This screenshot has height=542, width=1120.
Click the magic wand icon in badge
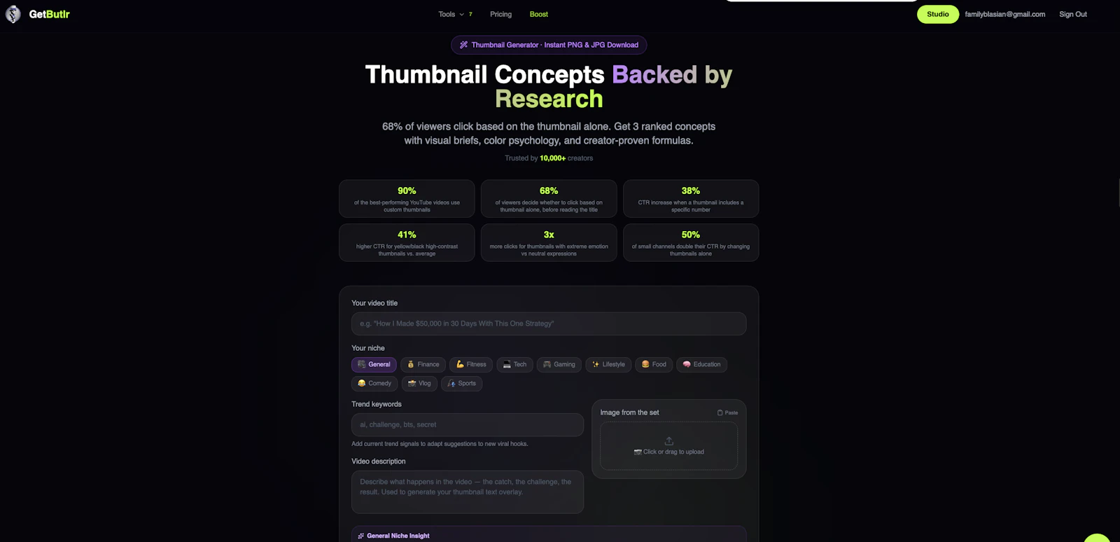463,45
